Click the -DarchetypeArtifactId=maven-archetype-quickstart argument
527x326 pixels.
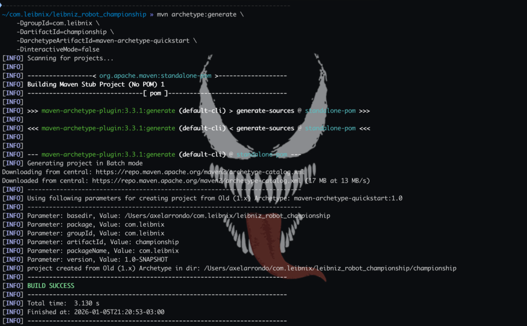coord(106,41)
